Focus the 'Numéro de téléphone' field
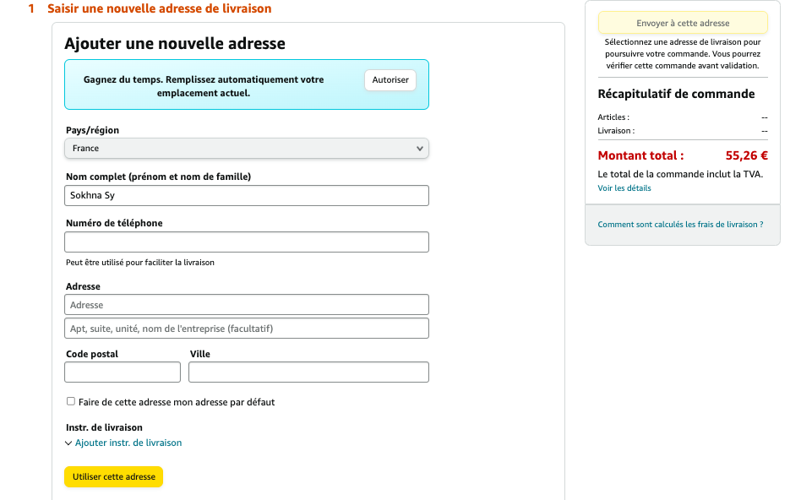The width and height of the screenshot is (801, 500). click(246, 242)
